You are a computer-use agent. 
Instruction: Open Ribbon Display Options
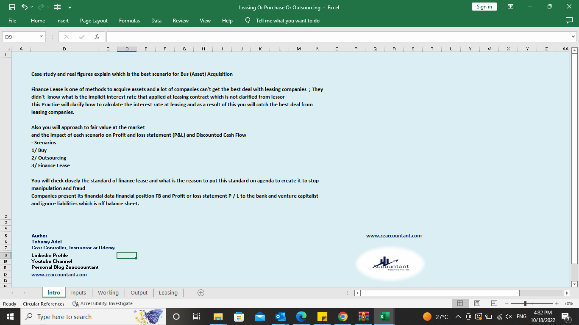(x=510, y=7)
